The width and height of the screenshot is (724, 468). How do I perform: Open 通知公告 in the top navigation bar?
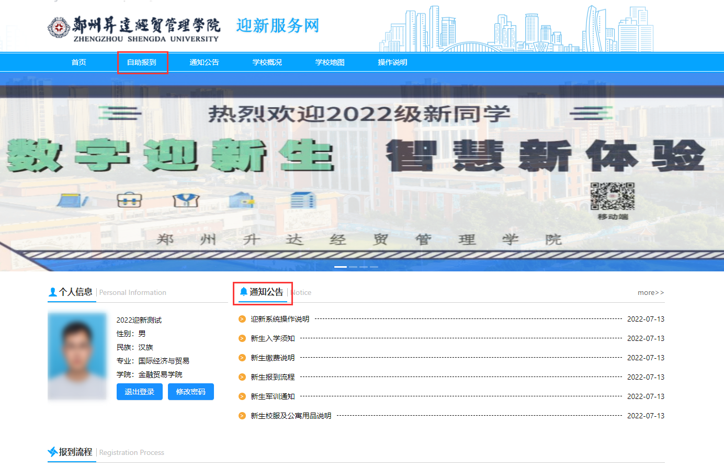pos(205,62)
